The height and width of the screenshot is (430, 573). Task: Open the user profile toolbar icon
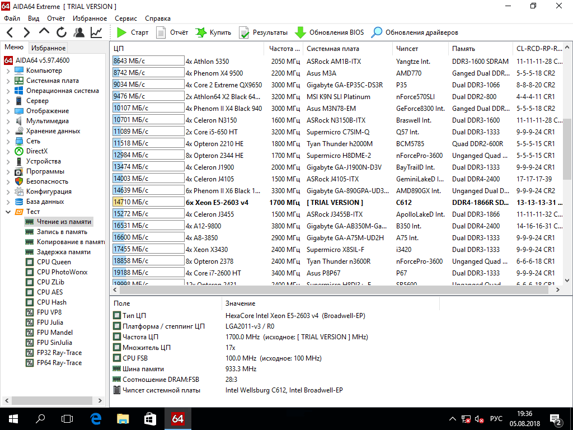pyautogui.click(x=78, y=32)
